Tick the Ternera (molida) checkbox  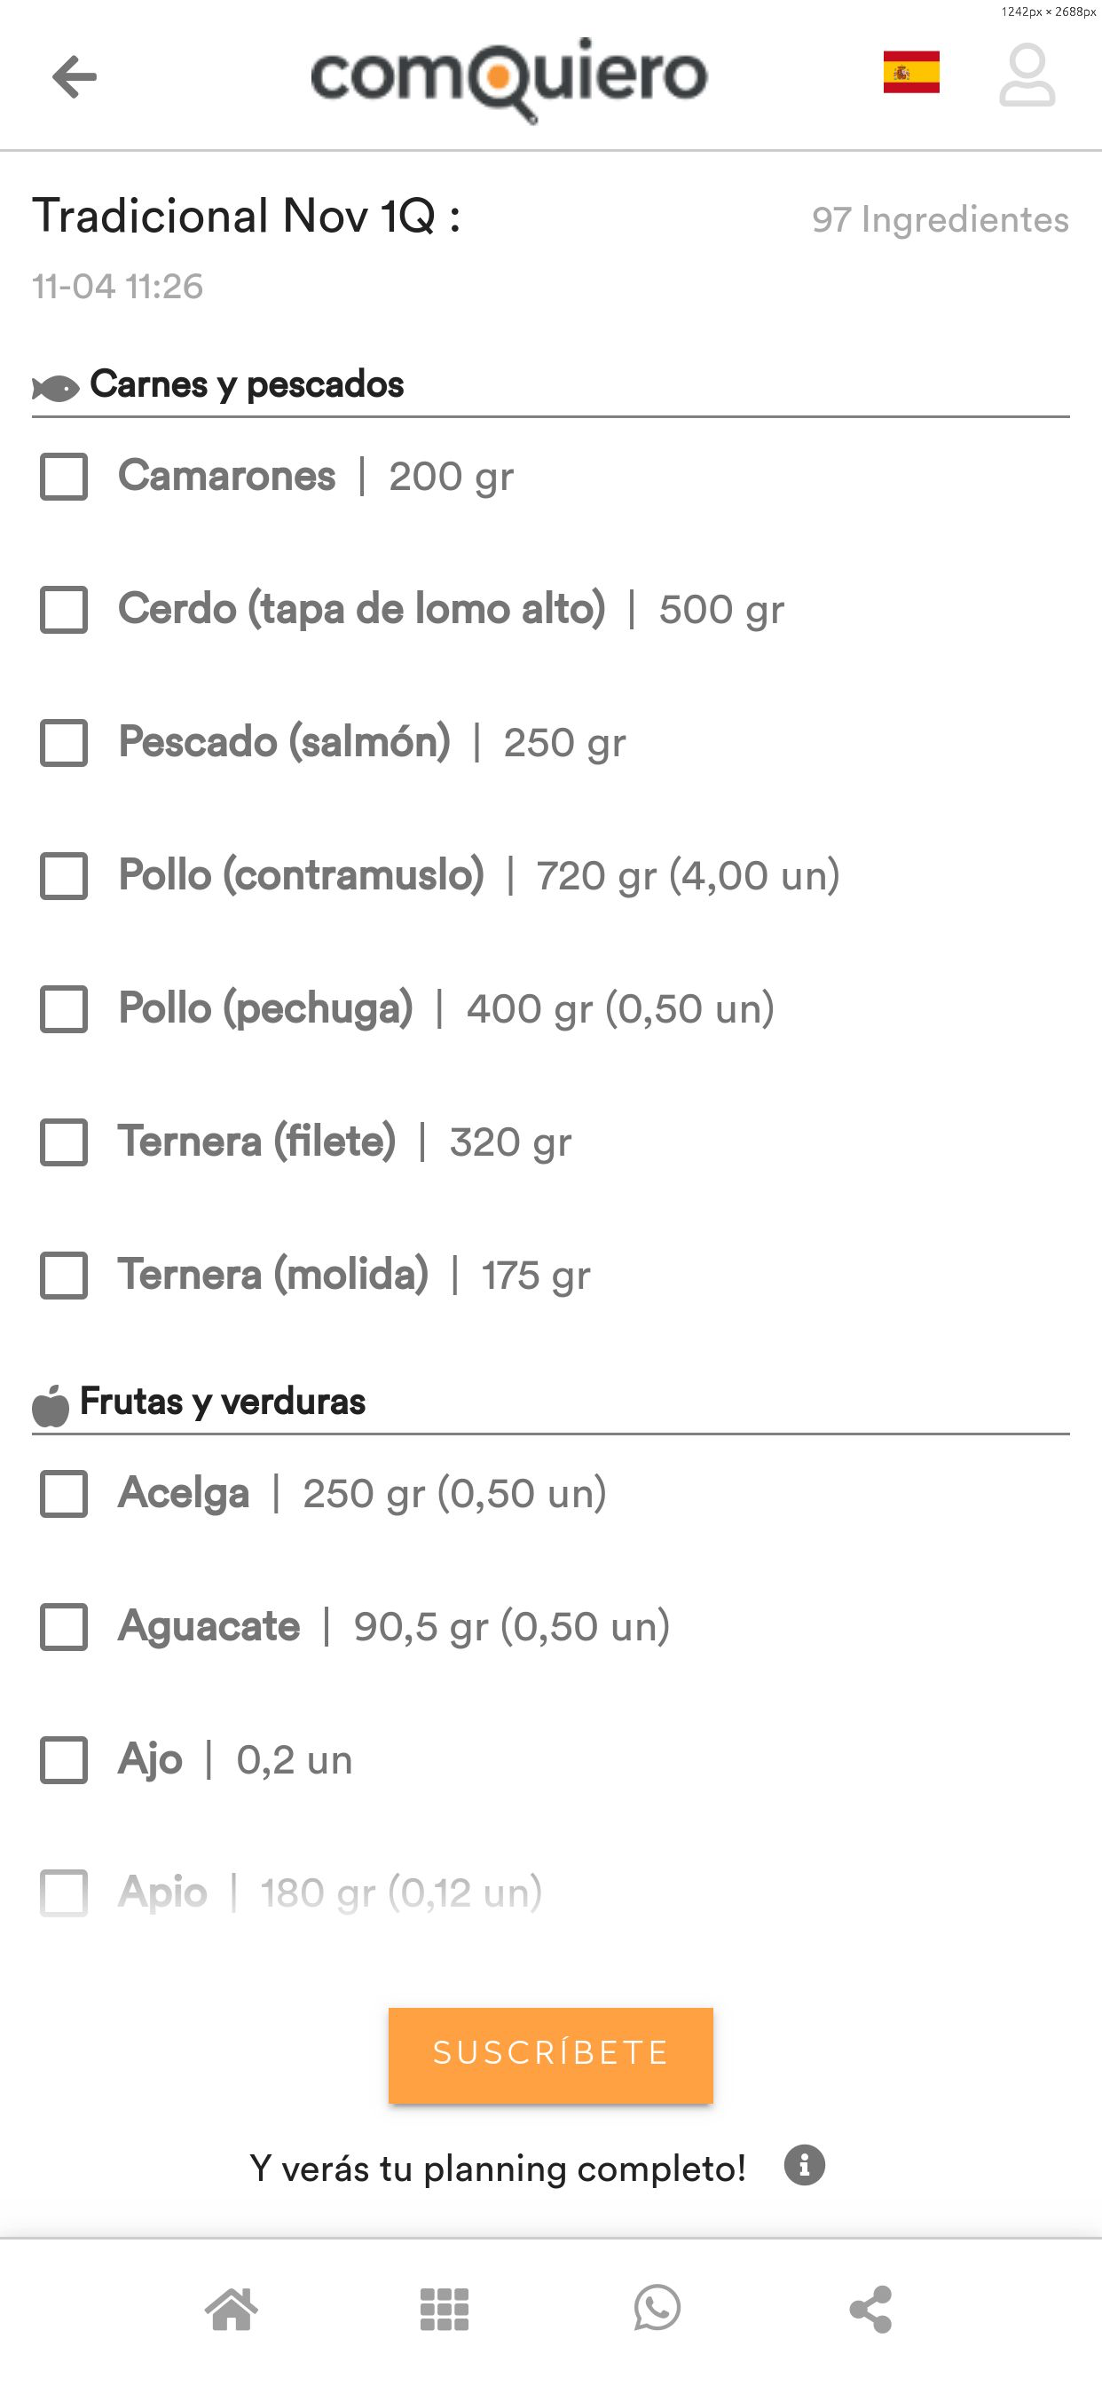(x=64, y=1276)
